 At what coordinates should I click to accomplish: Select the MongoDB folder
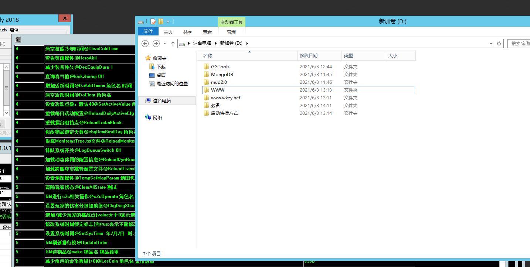tap(222, 75)
